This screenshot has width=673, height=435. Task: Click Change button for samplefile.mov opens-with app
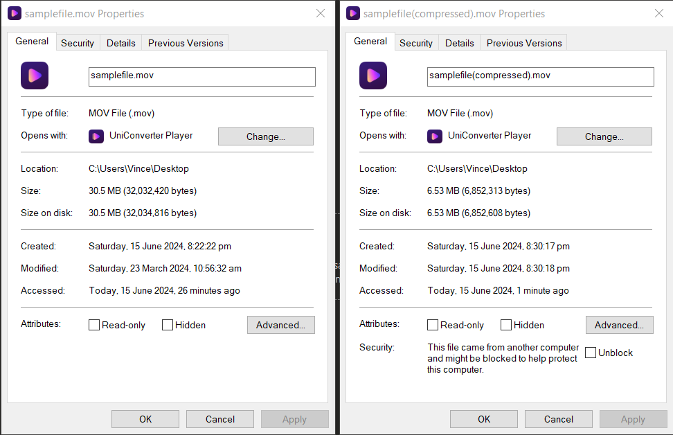pos(265,136)
